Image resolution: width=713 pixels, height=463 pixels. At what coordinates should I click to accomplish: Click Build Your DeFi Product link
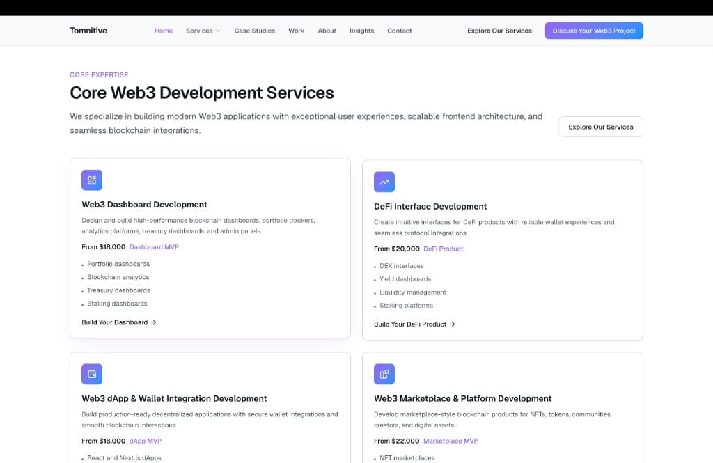pyautogui.click(x=414, y=324)
